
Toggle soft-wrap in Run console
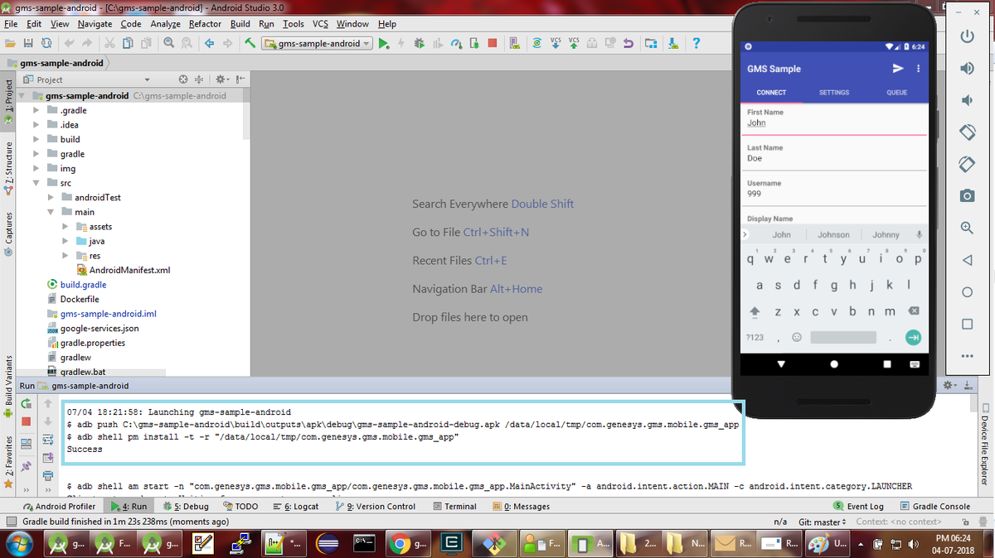pyautogui.click(x=47, y=440)
